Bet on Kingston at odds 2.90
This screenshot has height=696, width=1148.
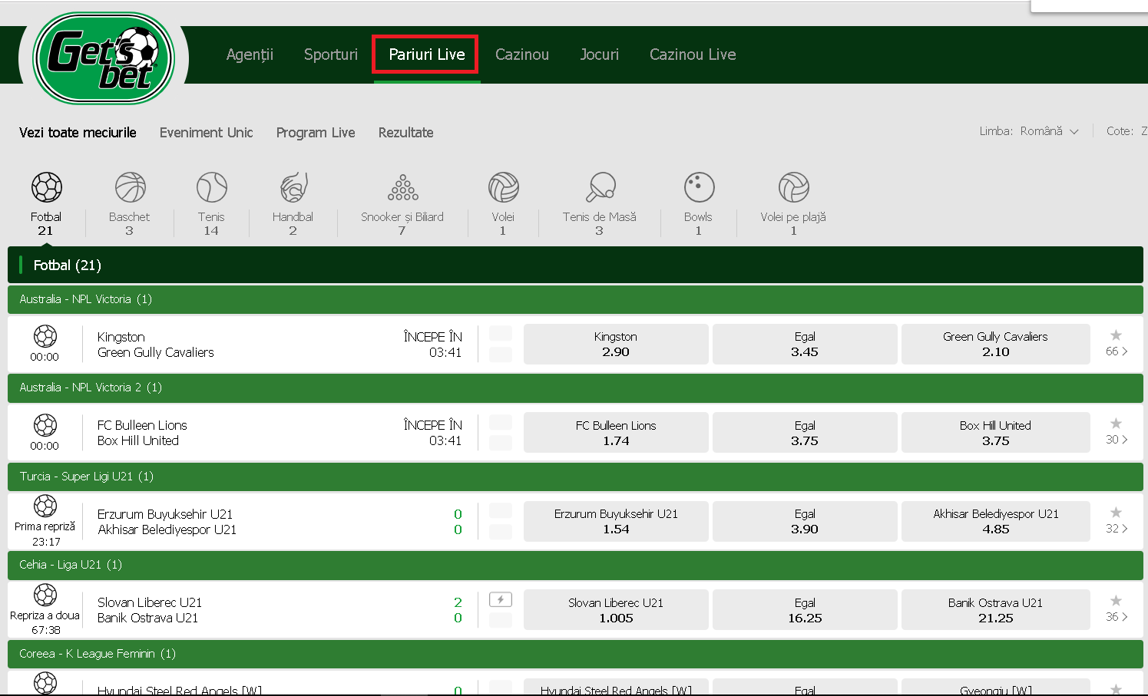(616, 344)
